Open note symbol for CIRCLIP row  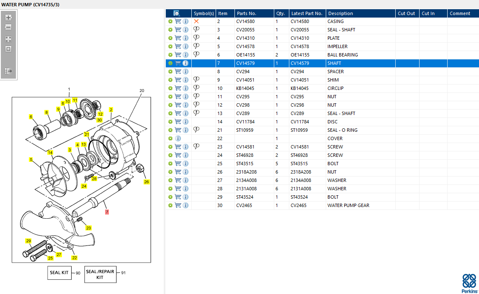click(x=196, y=88)
